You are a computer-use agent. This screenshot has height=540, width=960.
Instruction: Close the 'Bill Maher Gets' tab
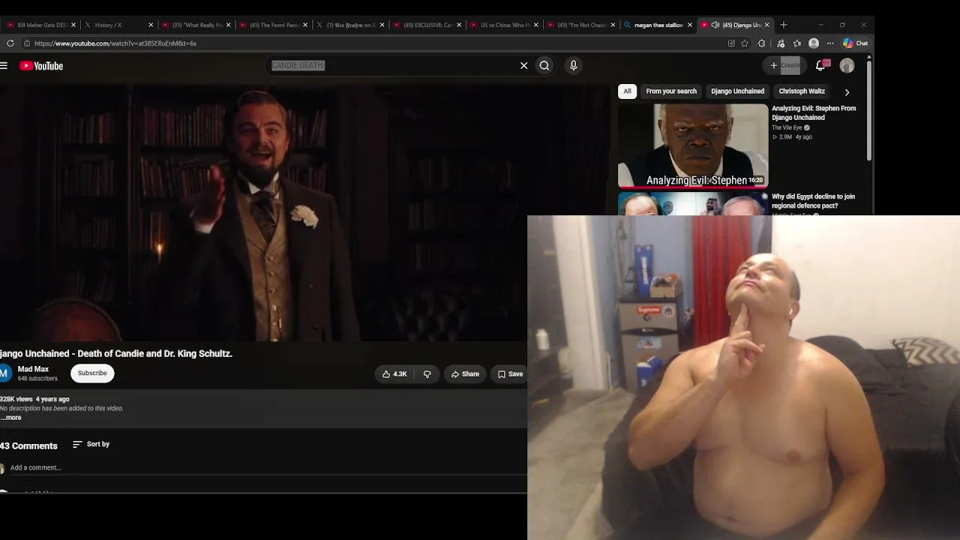tap(73, 25)
